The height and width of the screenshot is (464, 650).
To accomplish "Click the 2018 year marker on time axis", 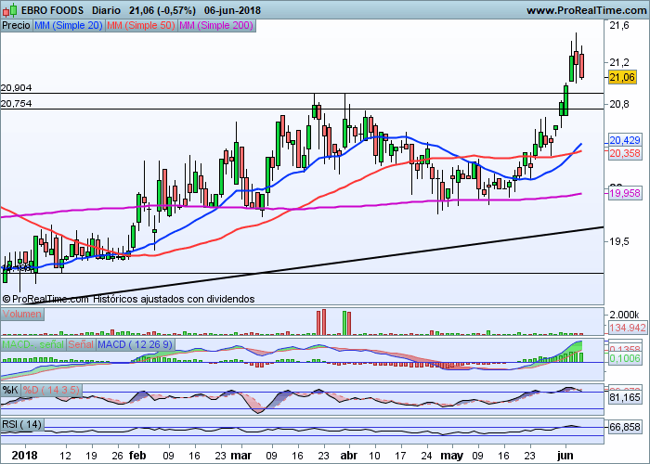I will pyautogui.click(x=24, y=456).
